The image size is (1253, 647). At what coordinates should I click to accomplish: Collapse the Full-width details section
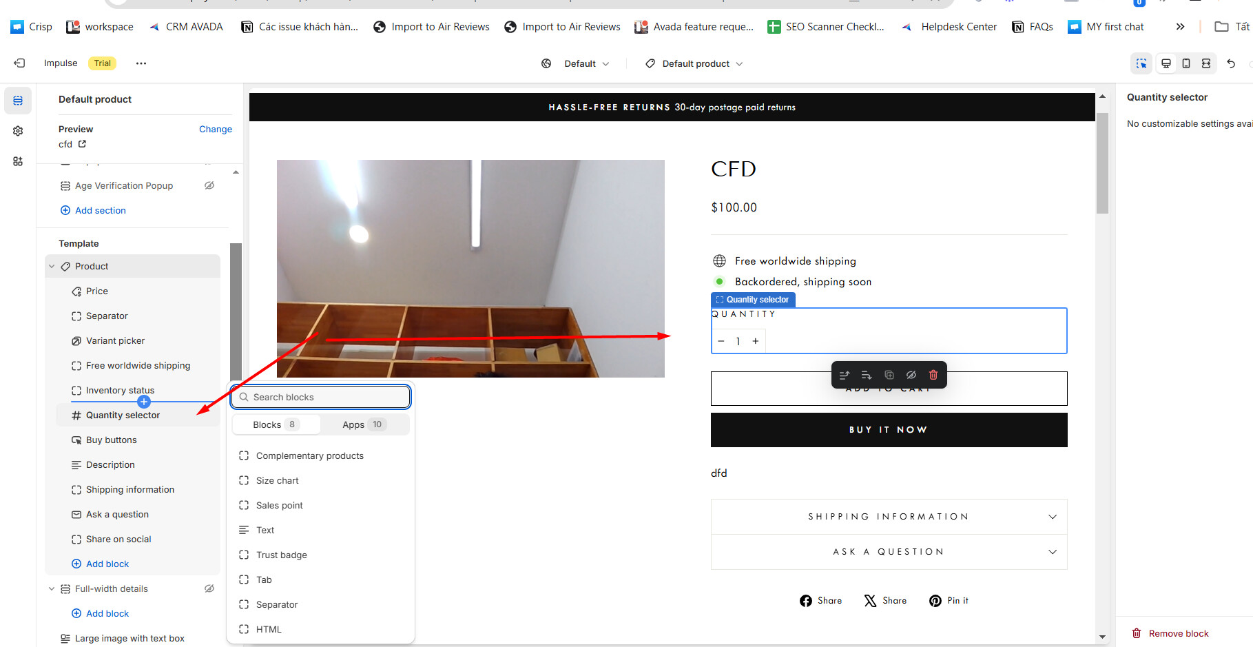52,589
